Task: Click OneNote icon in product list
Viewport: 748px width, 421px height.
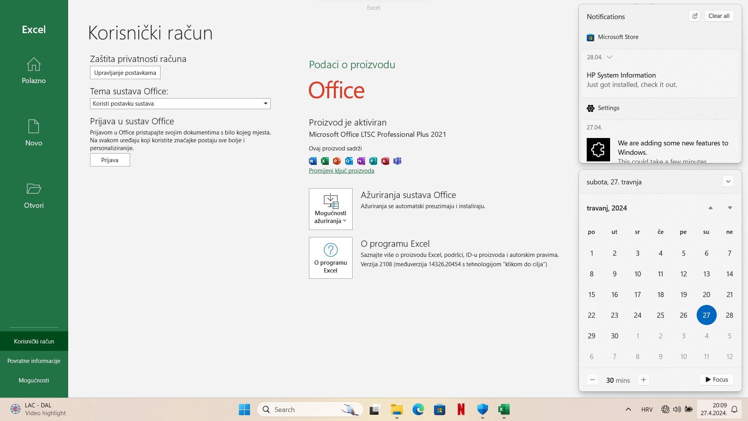Action: [x=361, y=161]
